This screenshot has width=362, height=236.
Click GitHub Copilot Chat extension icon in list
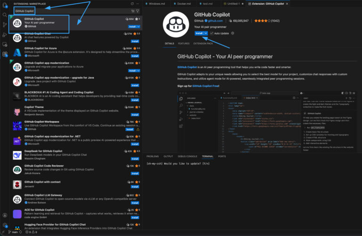point(17,38)
